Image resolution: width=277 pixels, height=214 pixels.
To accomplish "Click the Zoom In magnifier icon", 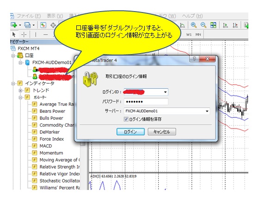I will (194, 25).
